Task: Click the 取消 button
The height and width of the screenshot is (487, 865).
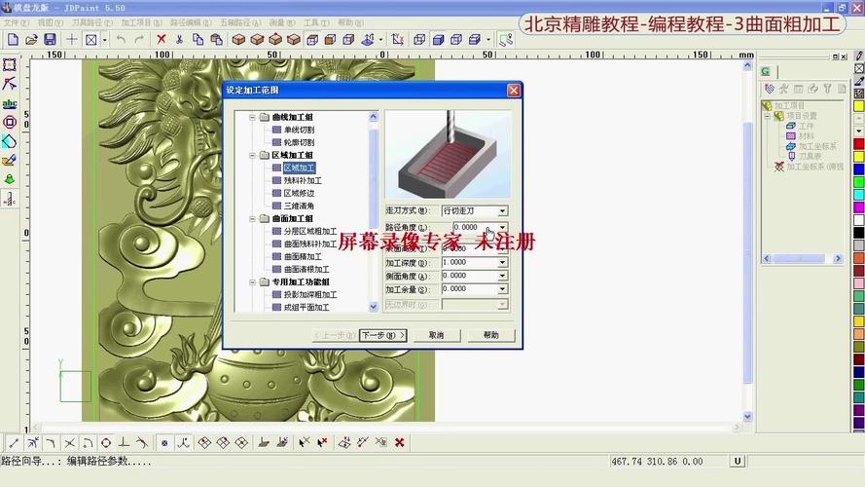Action: [436, 335]
